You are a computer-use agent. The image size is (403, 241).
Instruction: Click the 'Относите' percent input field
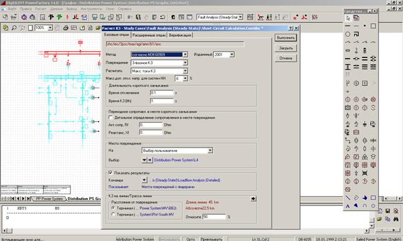214,217
